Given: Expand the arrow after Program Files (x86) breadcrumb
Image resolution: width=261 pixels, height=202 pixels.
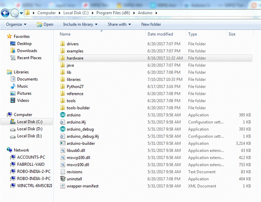Looking at the screenshot, I should pyautogui.click(x=134, y=13).
